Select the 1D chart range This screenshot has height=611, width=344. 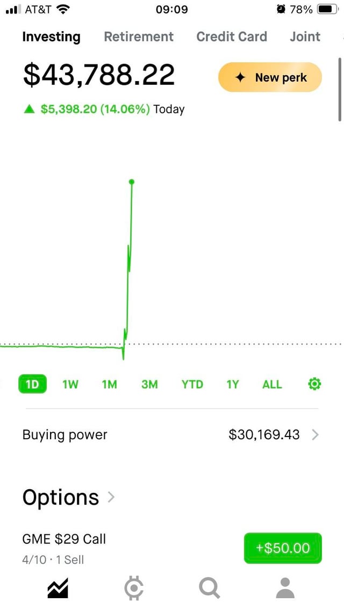[32, 384]
